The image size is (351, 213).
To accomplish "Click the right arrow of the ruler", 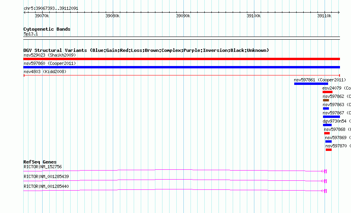I will [339, 13].
